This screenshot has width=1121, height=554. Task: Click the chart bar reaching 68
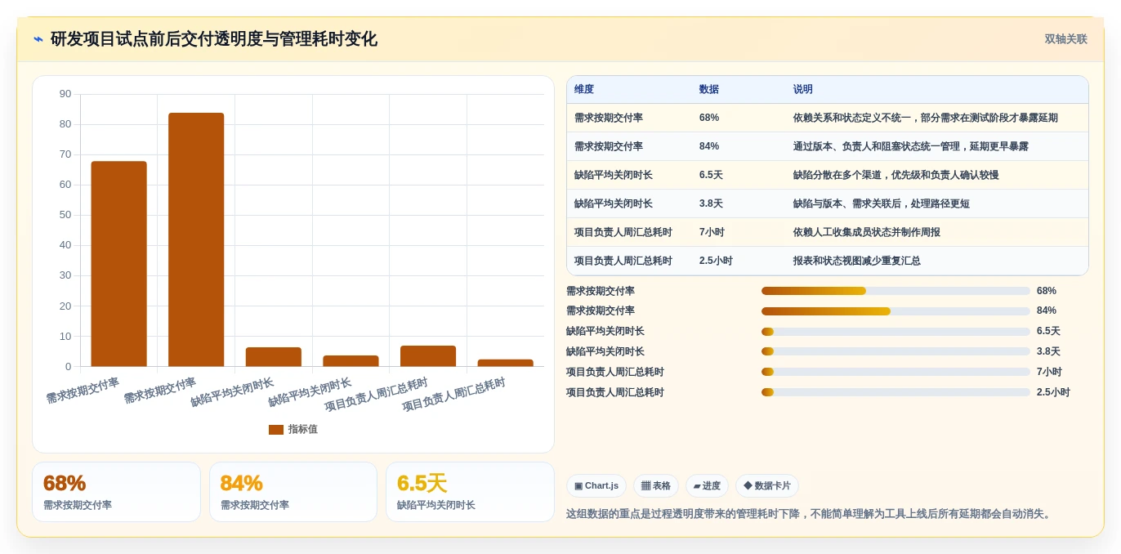coord(118,264)
